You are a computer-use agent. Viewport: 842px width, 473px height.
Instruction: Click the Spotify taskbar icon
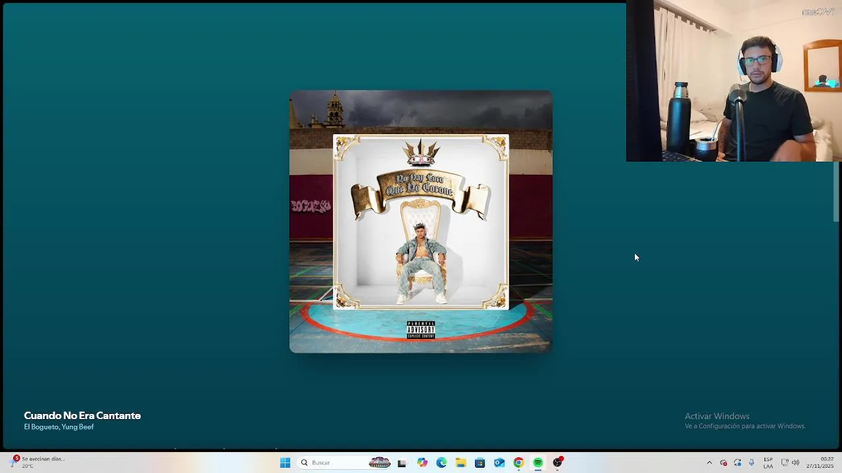click(x=537, y=462)
